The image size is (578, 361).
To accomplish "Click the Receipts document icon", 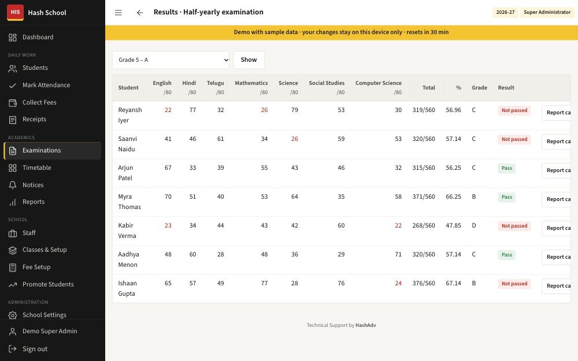I will coord(13,120).
